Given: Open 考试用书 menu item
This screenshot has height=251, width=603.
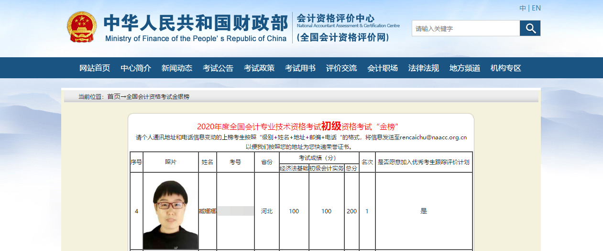Looking at the screenshot, I should click(300, 68).
